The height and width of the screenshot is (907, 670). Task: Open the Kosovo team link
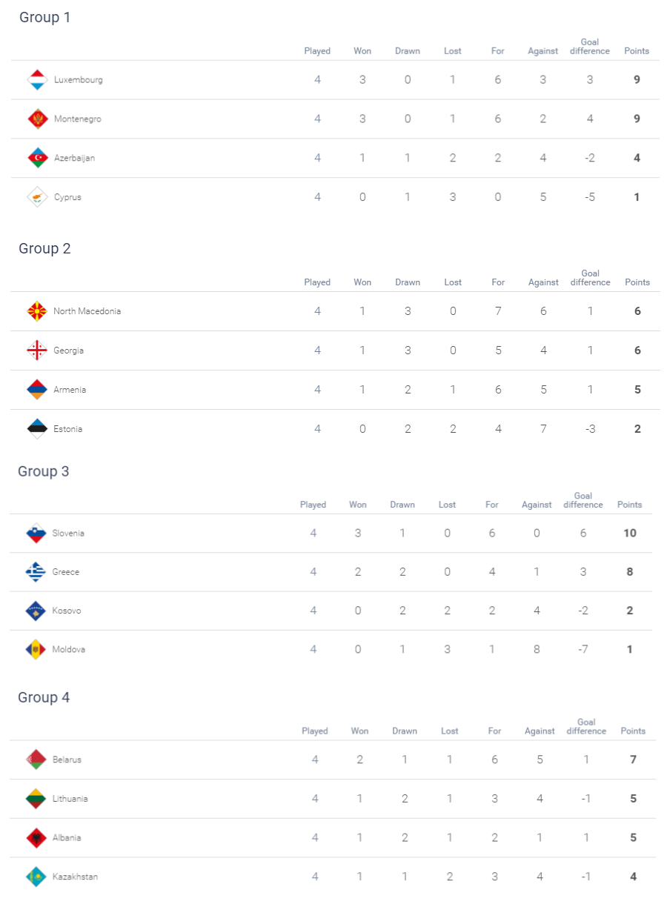[x=67, y=611]
